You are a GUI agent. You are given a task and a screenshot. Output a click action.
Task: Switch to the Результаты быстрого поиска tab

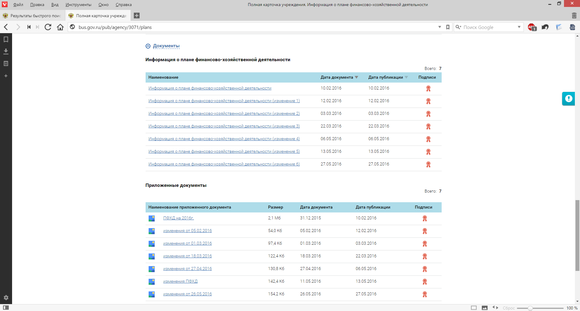tap(32, 16)
